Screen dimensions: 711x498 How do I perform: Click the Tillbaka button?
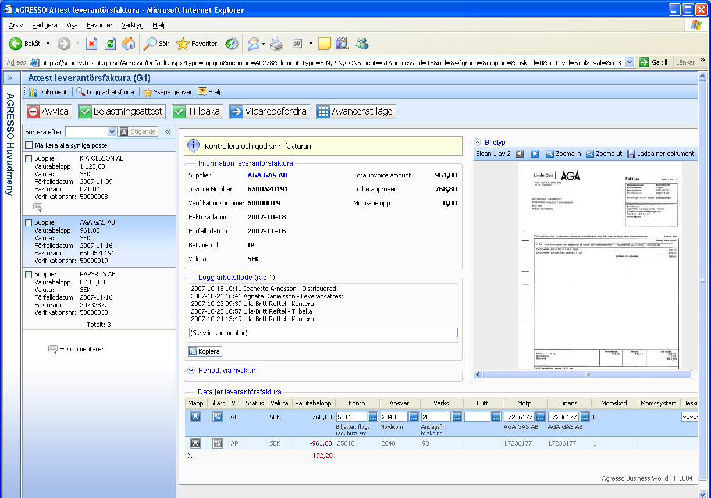click(x=197, y=112)
